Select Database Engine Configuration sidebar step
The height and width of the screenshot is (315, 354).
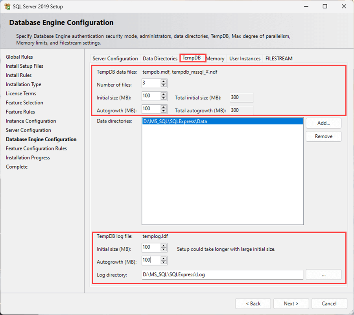41,139
